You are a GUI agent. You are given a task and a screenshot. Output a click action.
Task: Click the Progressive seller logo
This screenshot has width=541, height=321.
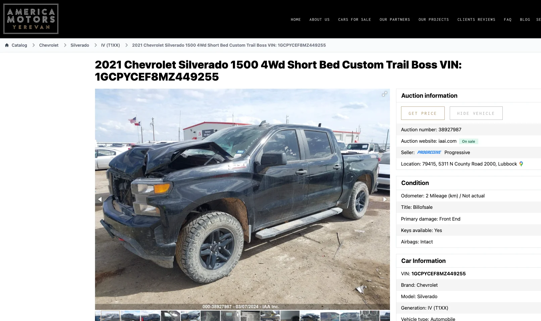coord(429,152)
